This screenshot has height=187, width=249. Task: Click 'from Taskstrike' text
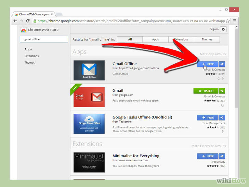click(122, 122)
